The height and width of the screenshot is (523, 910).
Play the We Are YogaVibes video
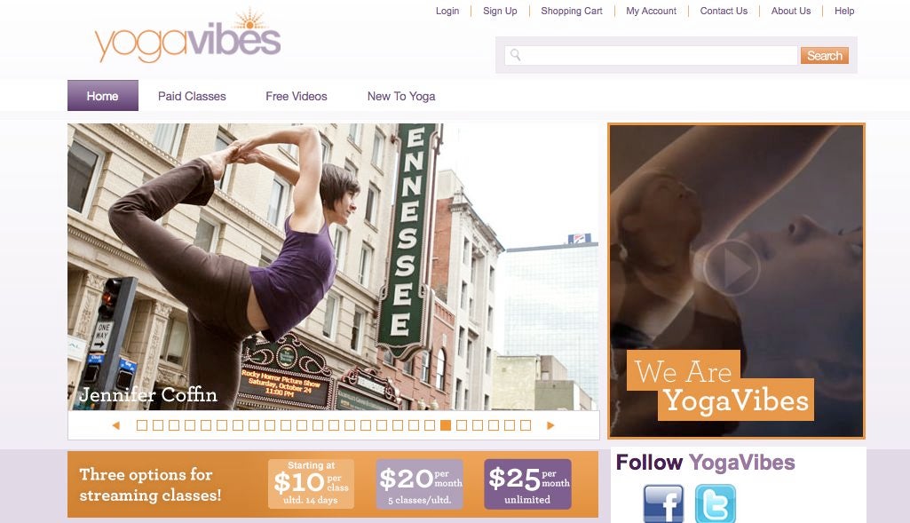pyautogui.click(x=732, y=267)
